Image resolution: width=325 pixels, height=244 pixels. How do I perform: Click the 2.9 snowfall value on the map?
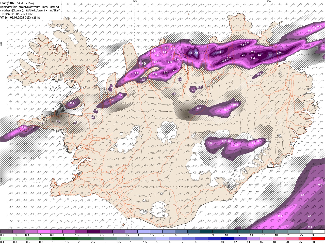(x=279, y=53)
